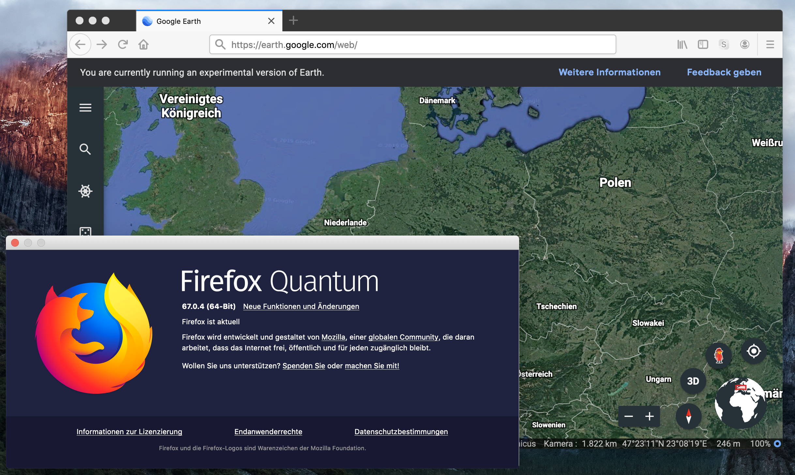Image resolution: width=795 pixels, height=475 pixels.
Task: Zoom in with the plus button
Action: (x=650, y=416)
